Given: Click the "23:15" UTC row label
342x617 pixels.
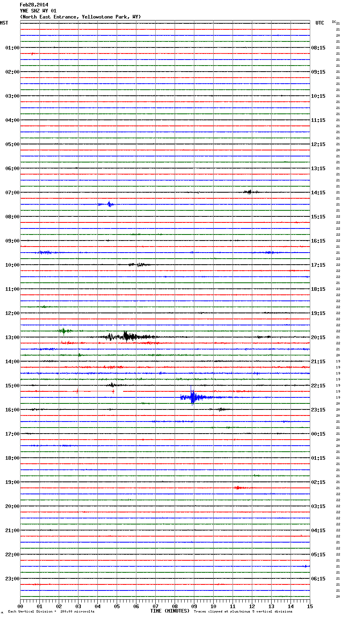Looking at the screenshot, I should pyautogui.click(x=318, y=410).
